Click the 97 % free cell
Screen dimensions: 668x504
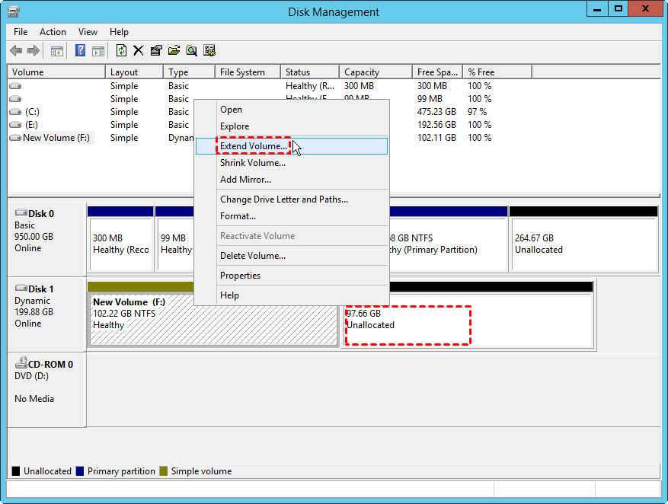point(477,112)
